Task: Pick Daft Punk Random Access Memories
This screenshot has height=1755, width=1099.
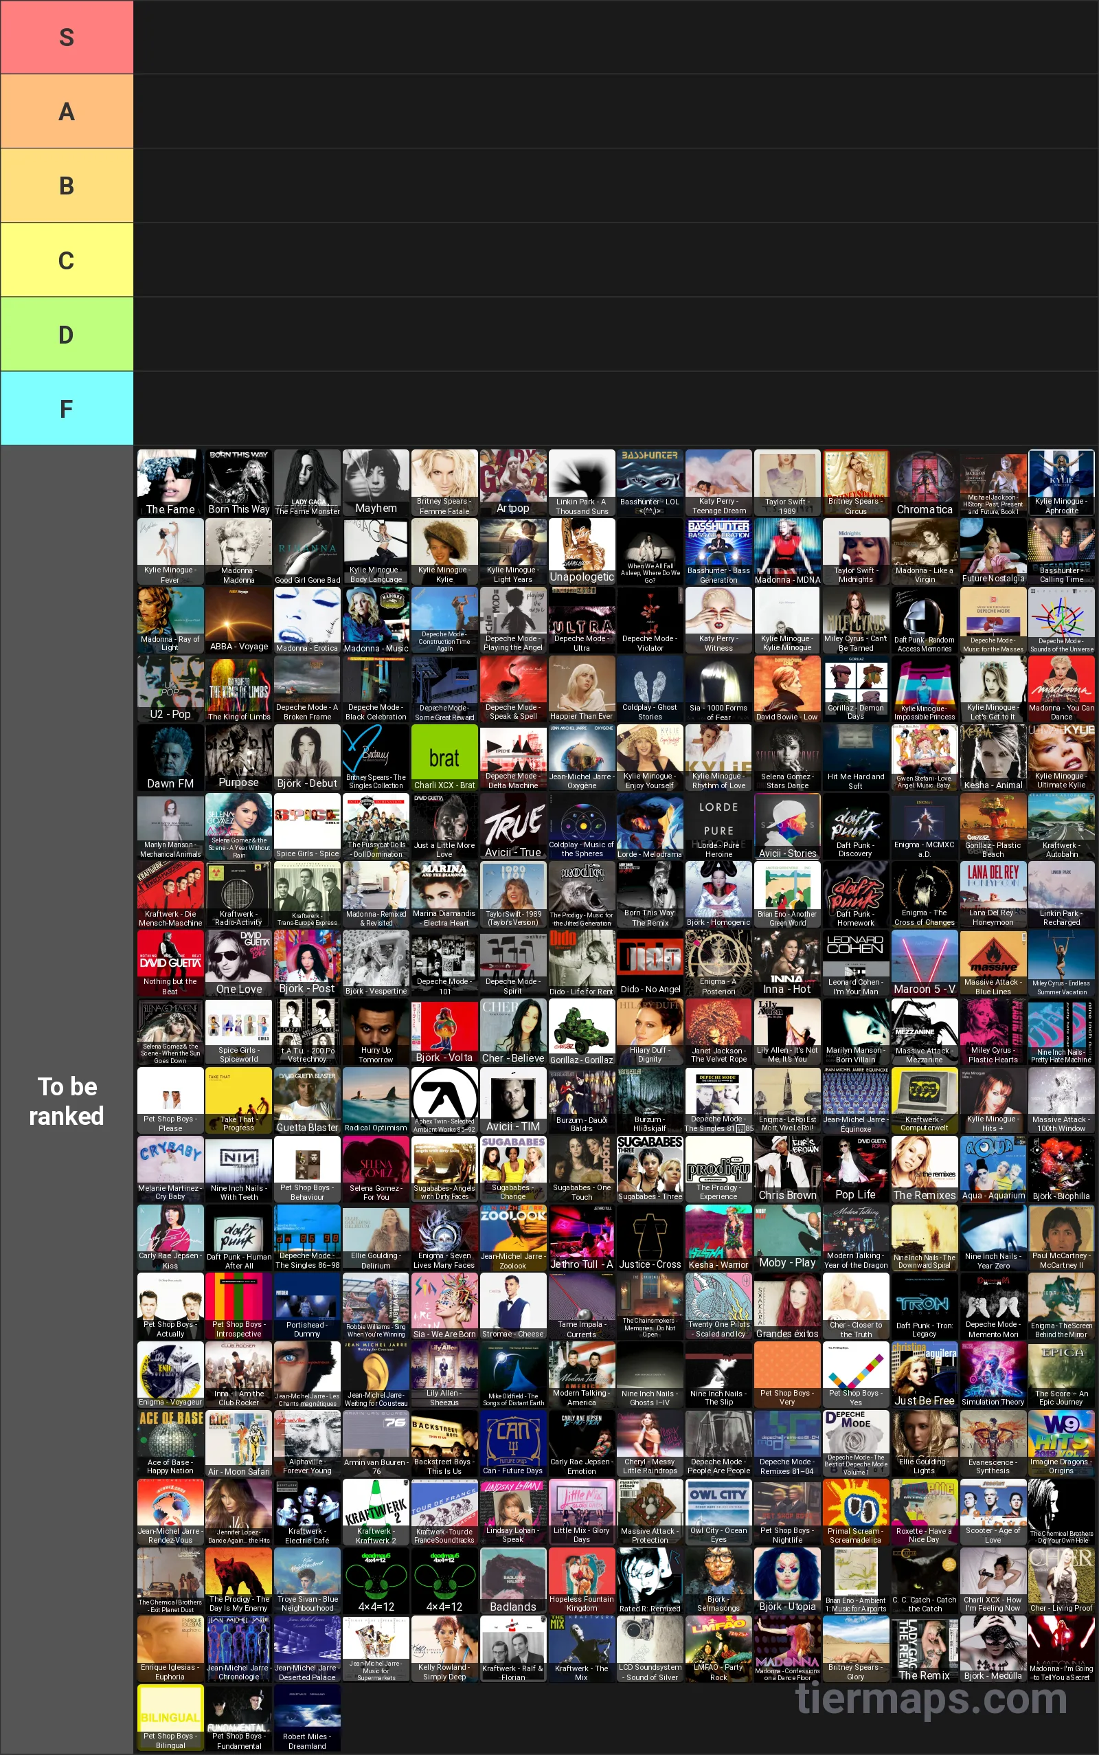Action: coord(925,620)
